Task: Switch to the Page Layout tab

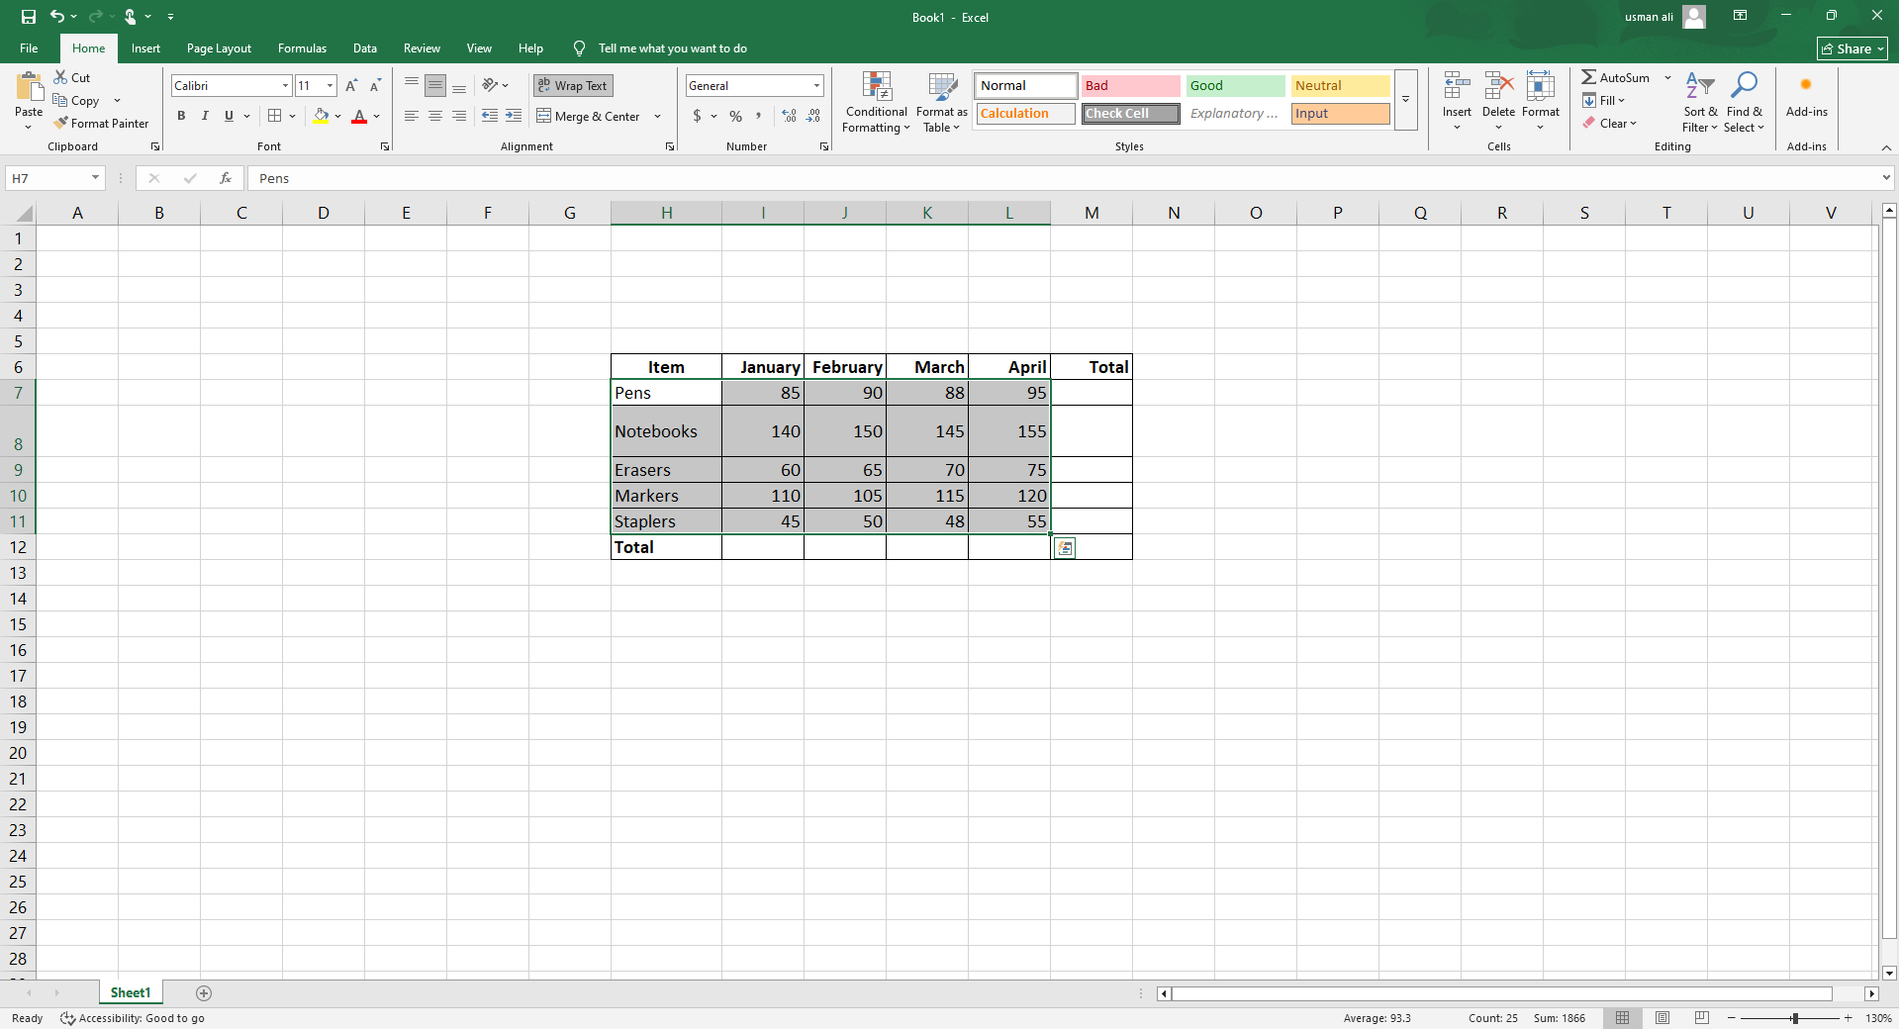Action: coord(219,48)
